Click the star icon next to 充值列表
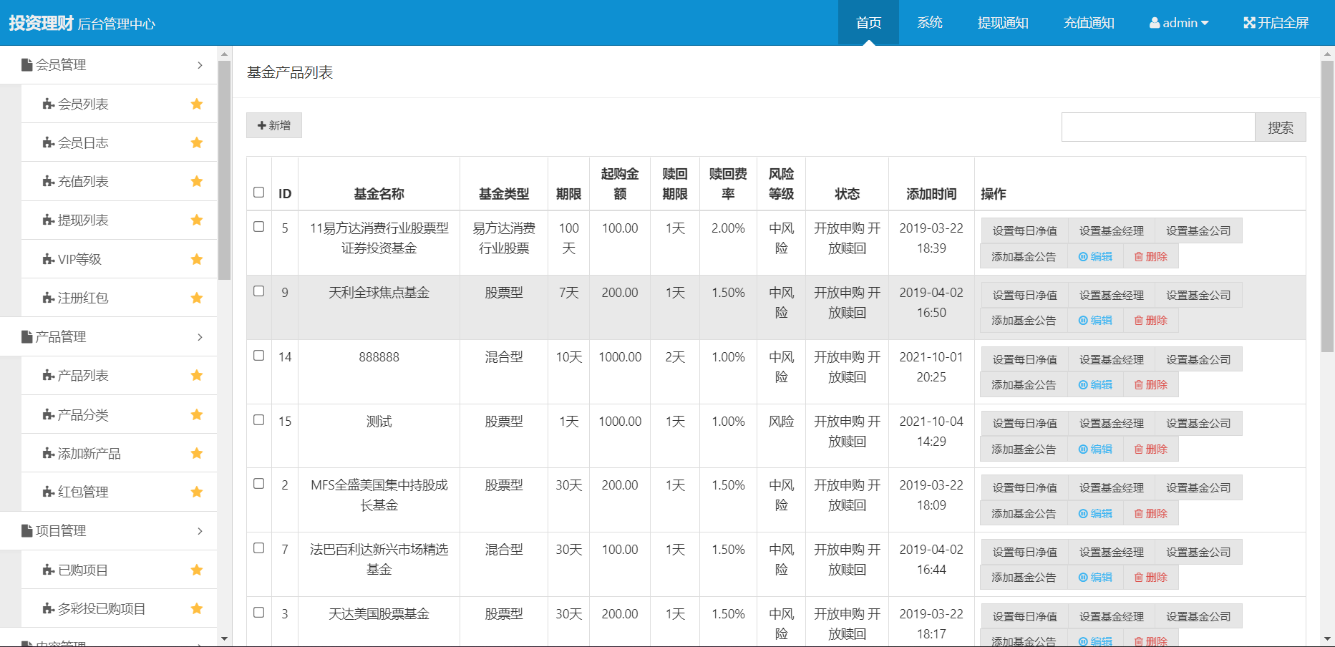Viewport: 1335px width, 647px height. coord(197,181)
